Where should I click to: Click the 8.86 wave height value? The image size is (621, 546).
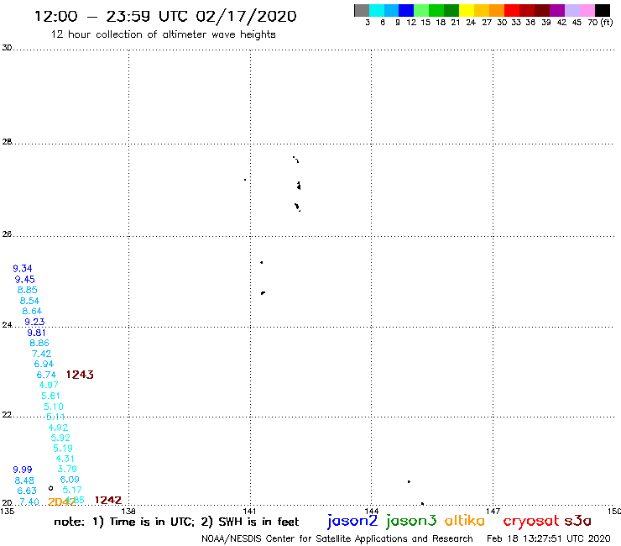pyautogui.click(x=39, y=343)
